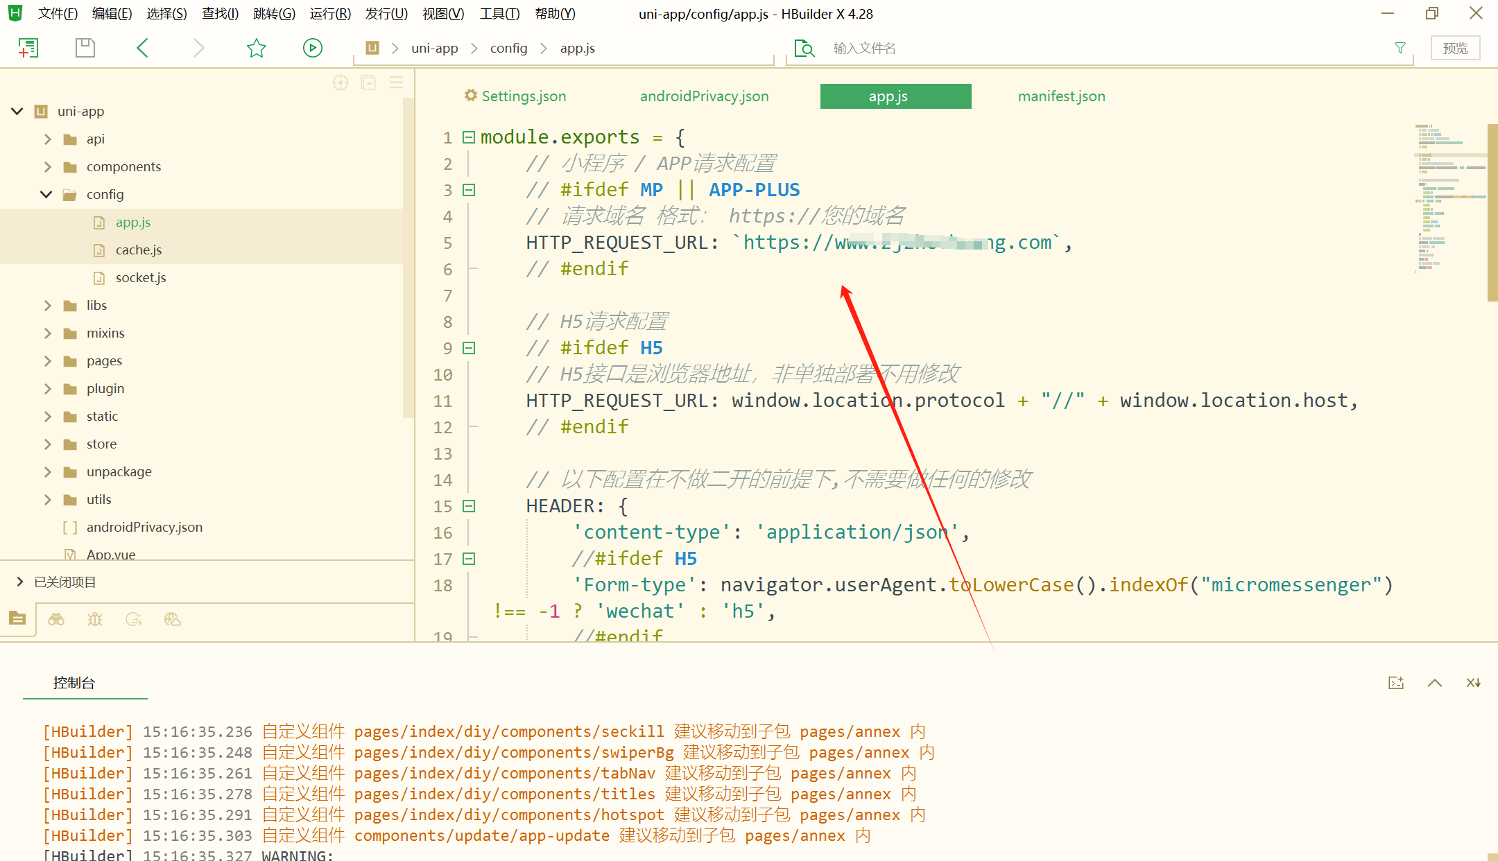Viewport: 1498px width, 861px height.
Task: Open the 文件(F) menu
Action: click(58, 14)
